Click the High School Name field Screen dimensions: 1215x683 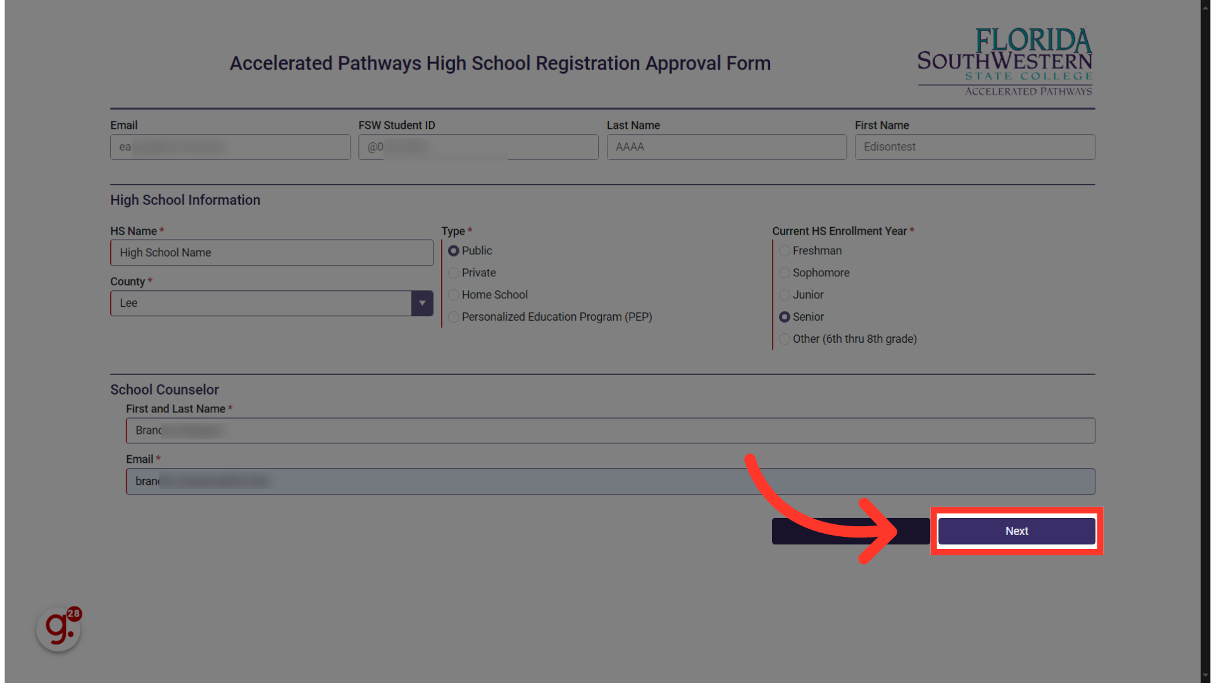[271, 252]
